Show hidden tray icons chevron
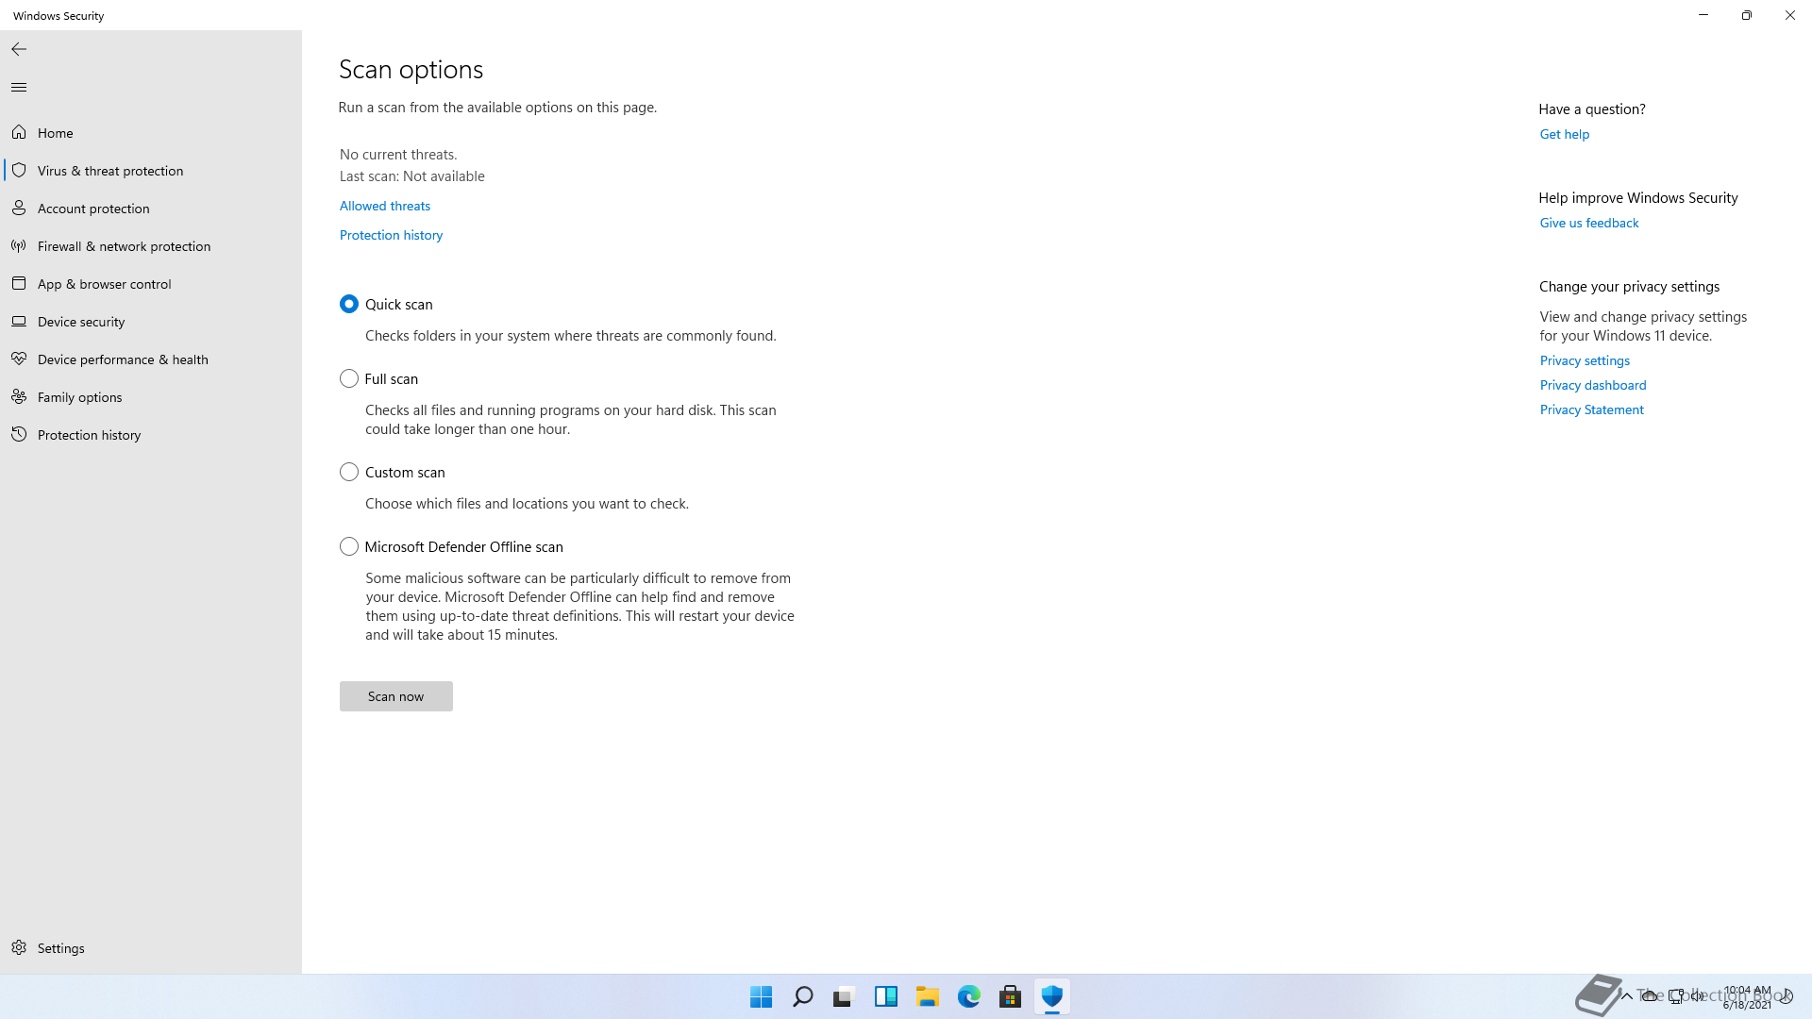This screenshot has width=1812, height=1019. 1626,996
